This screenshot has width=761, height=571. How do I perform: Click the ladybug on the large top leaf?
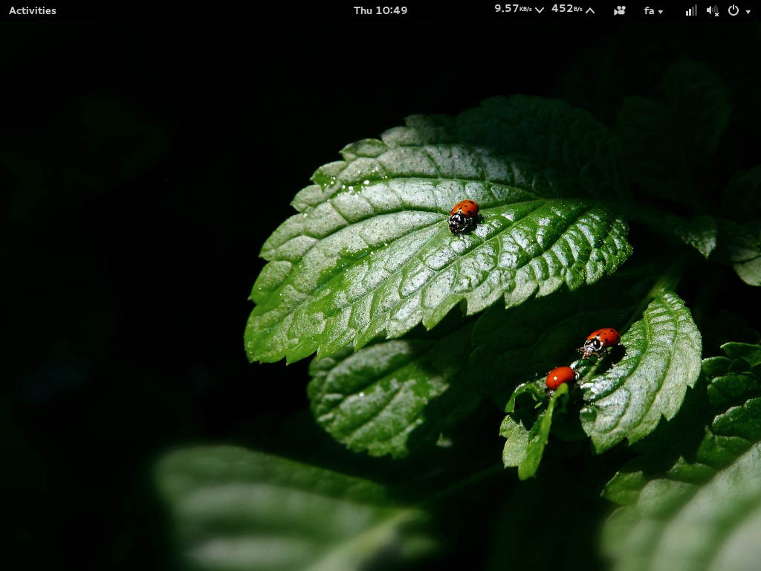pyautogui.click(x=464, y=216)
